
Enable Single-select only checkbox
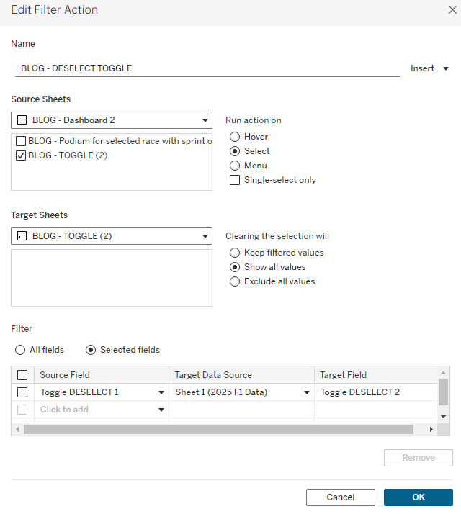point(235,180)
